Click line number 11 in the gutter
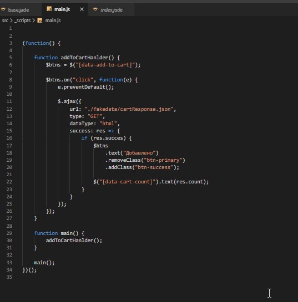 [x=9, y=101]
